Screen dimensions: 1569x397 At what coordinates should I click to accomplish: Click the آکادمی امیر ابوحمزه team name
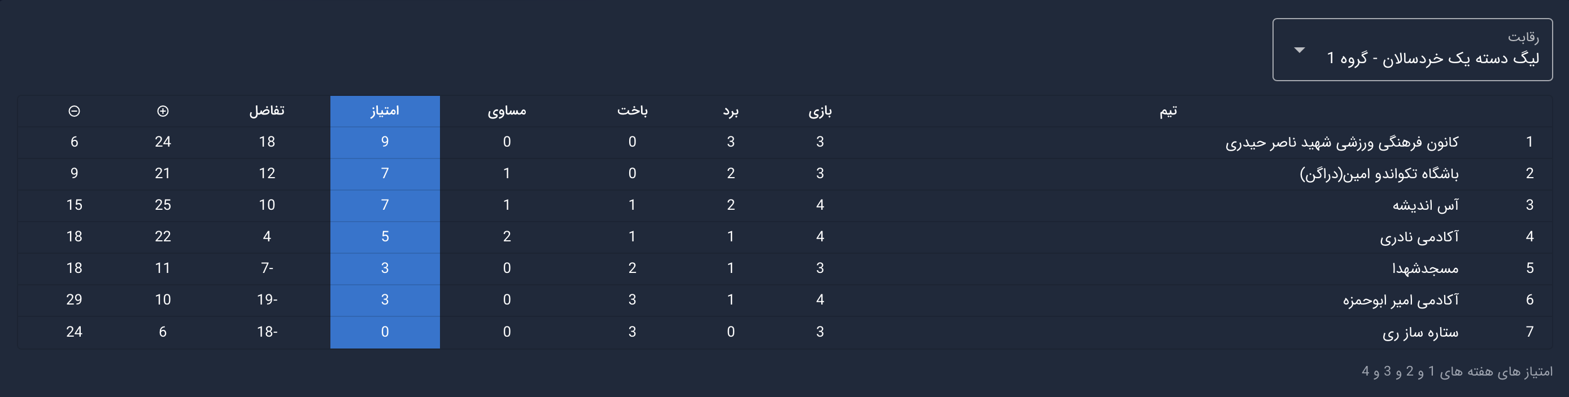click(1401, 301)
